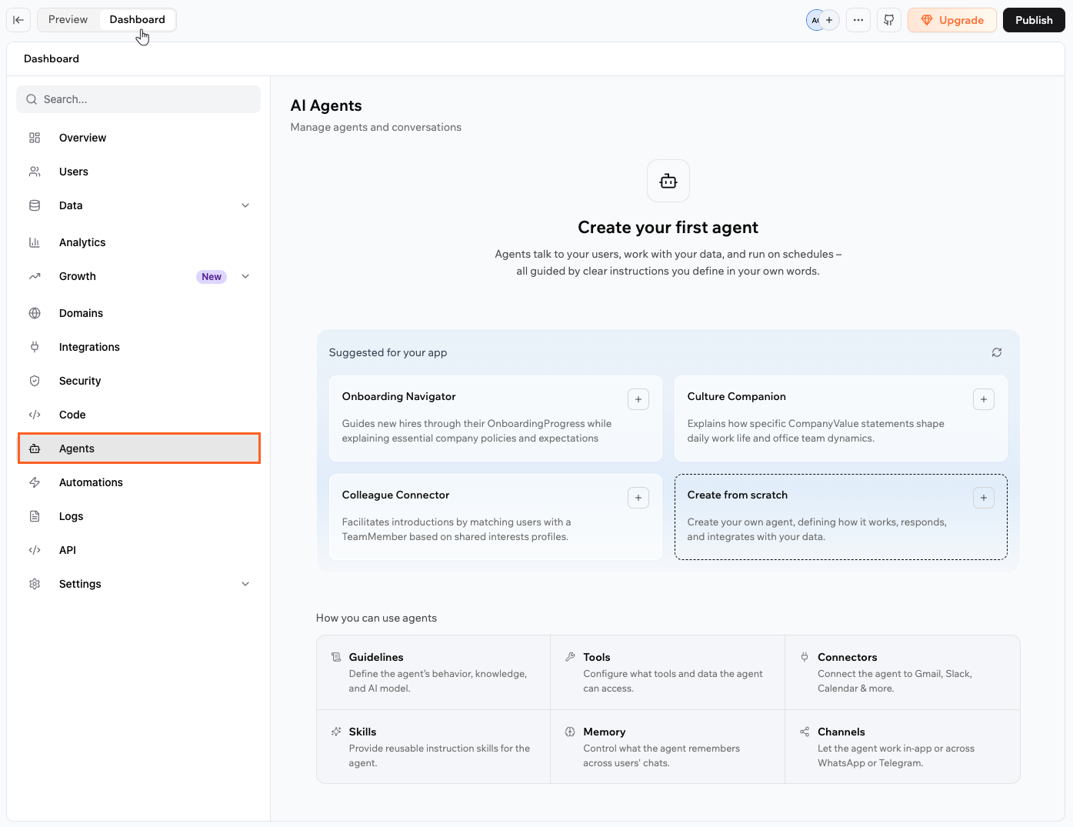The width and height of the screenshot is (1073, 827).
Task: Open the Analytics section
Action: (x=138, y=242)
